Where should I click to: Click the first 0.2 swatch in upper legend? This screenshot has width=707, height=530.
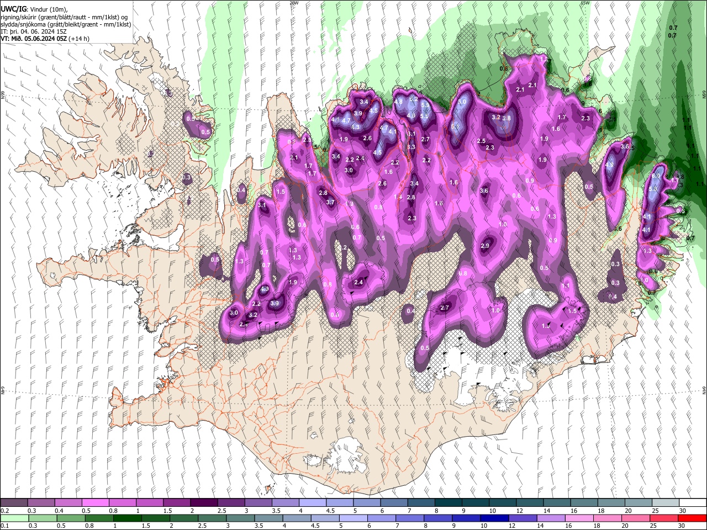pyautogui.click(x=14, y=503)
